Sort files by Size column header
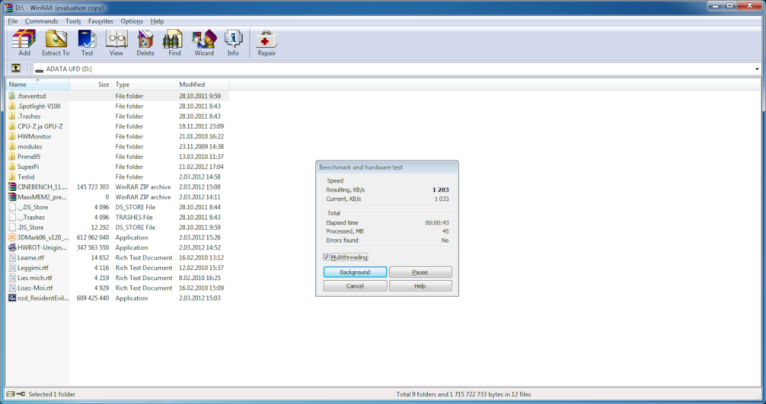This screenshot has height=404, width=766. pyautogui.click(x=91, y=84)
